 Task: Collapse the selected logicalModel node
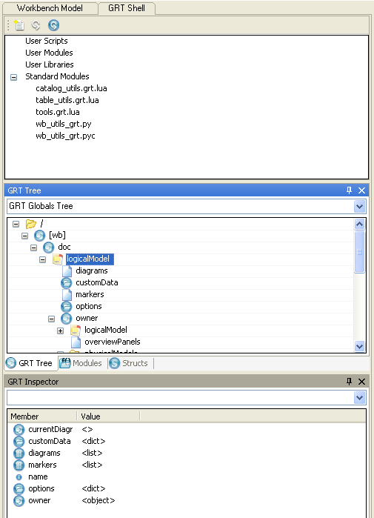tap(42, 260)
